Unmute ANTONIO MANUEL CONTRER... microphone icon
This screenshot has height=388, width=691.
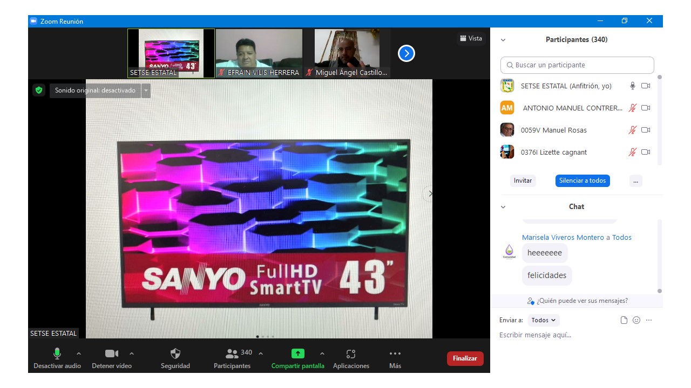[x=633, y=108]
